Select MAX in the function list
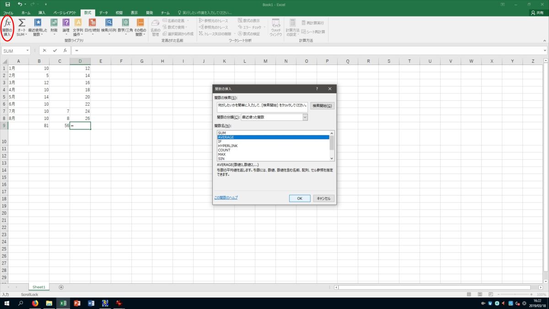549x309 pixels. 273,154
